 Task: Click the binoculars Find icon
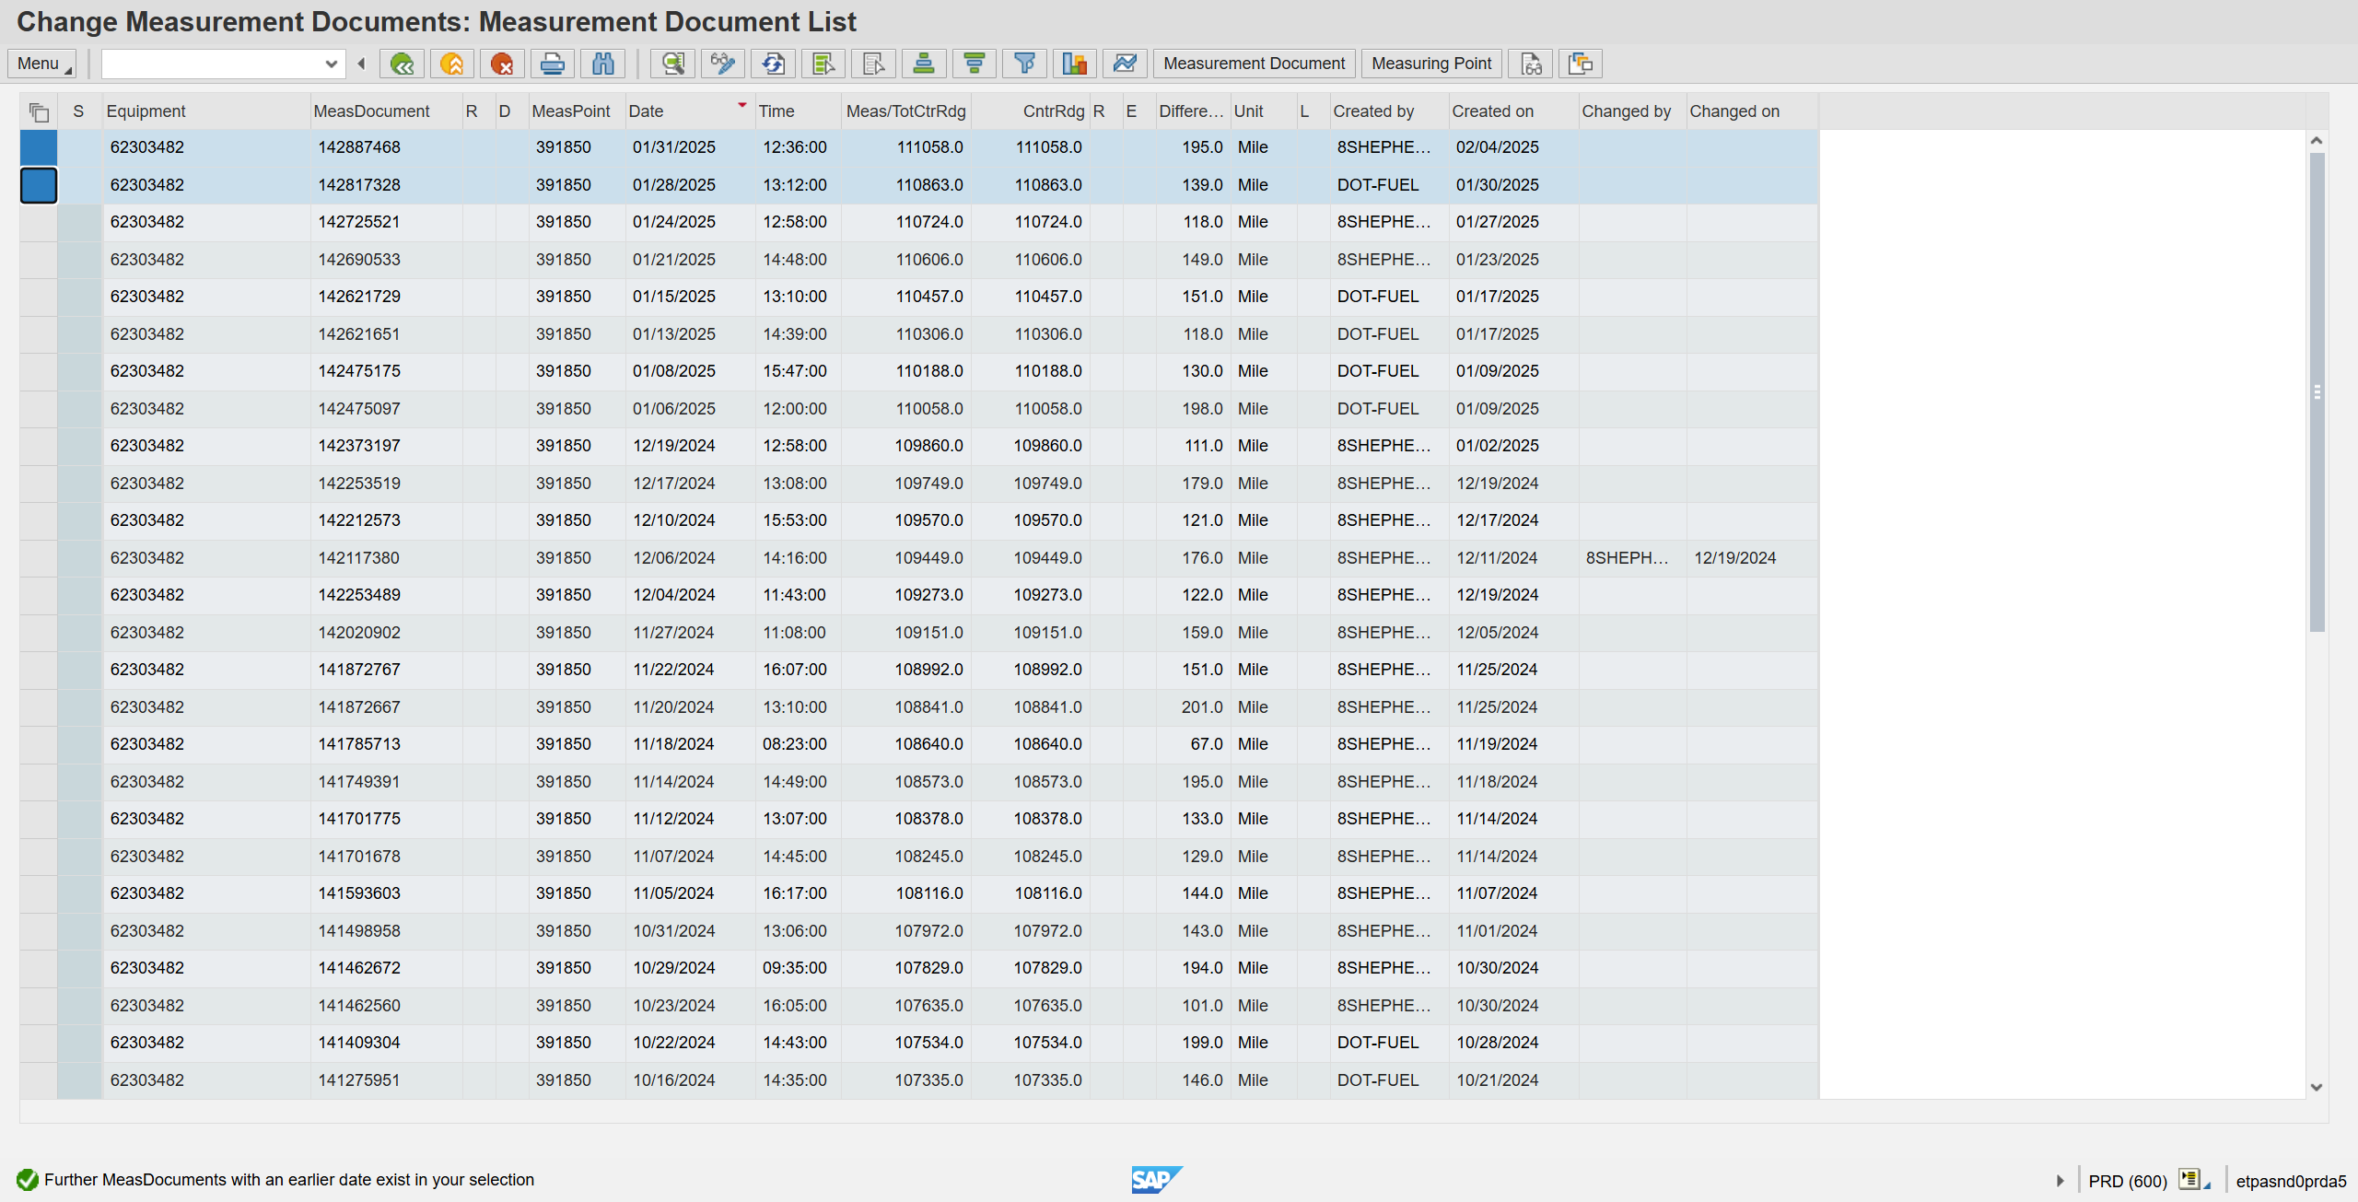point(603,64)
